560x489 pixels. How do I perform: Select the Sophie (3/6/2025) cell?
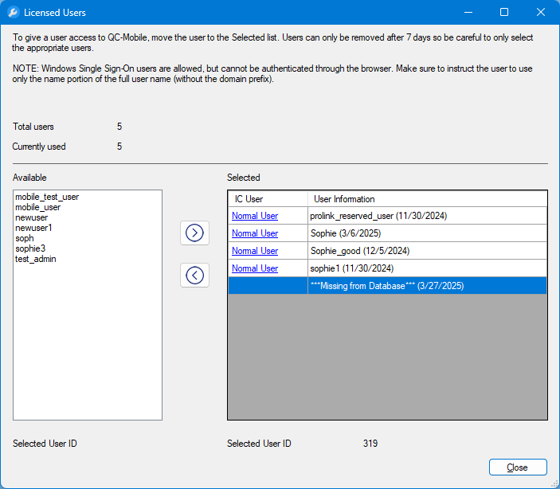click(427, 233)
